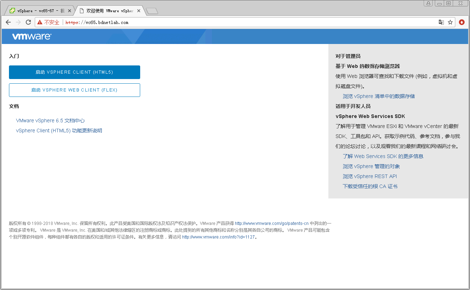Open 浏览 vSphere REST API link
Viewport: 470px width, 290px height.
[370, 176]
